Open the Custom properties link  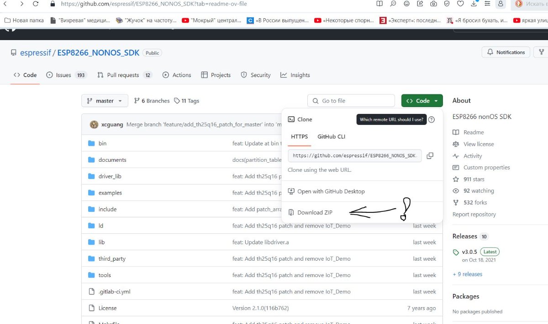487,167
